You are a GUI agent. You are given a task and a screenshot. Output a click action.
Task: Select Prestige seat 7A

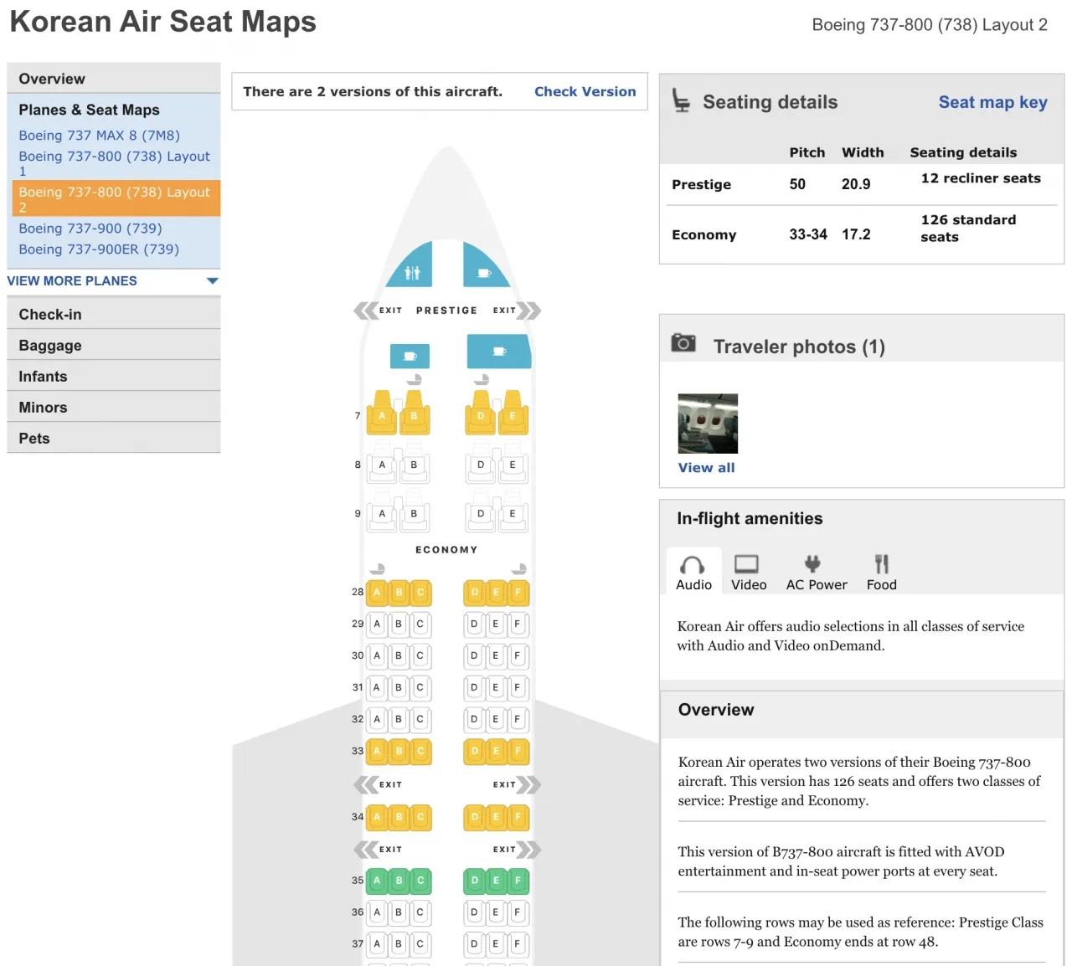tap(382, 414)
